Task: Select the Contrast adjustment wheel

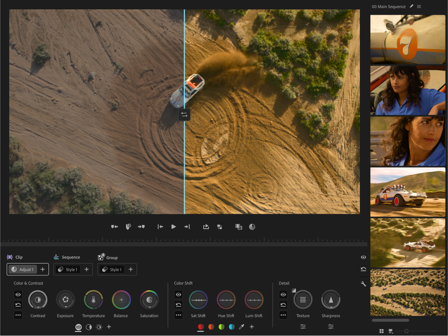Action: click(38, 300)
